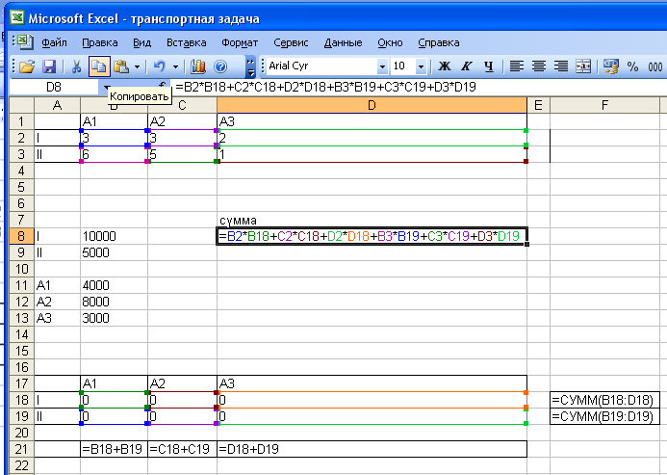Expand the font size 10 dropdown
667x475 pixels.
click(421, 66)
